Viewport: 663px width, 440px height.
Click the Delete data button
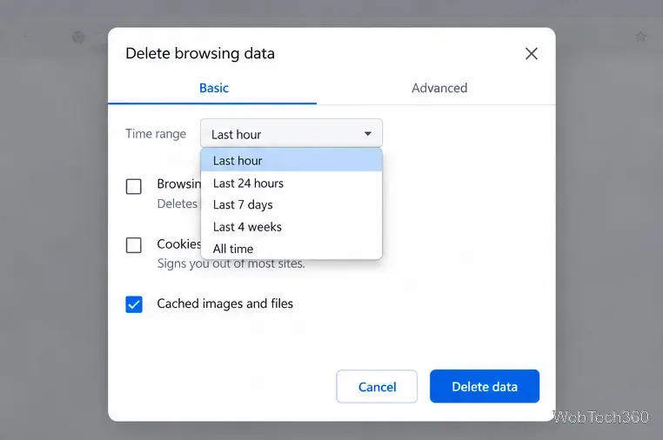[485, 386]
